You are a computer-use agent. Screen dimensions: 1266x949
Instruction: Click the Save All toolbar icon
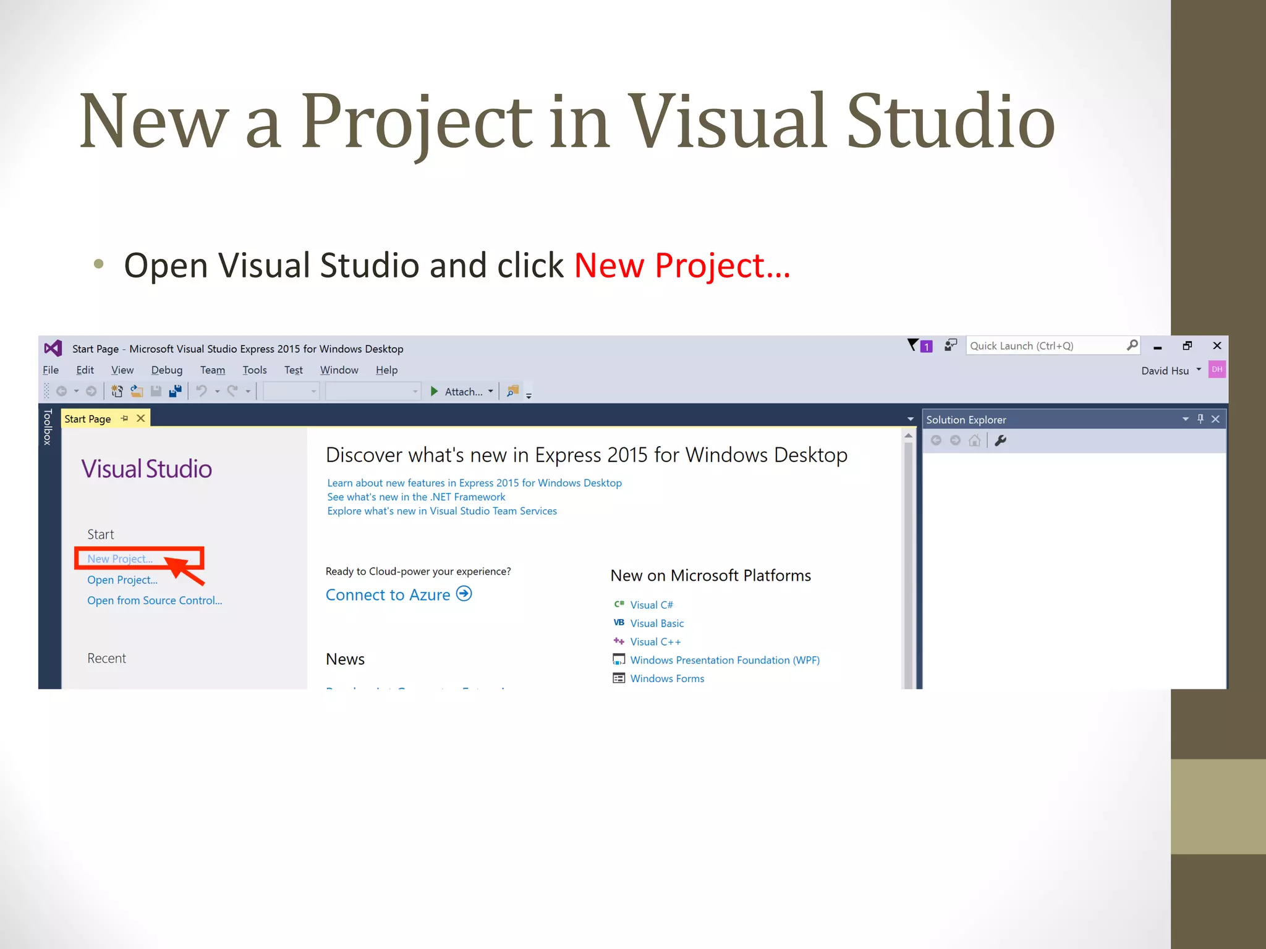pyautogui.click(x=176, y=391)
